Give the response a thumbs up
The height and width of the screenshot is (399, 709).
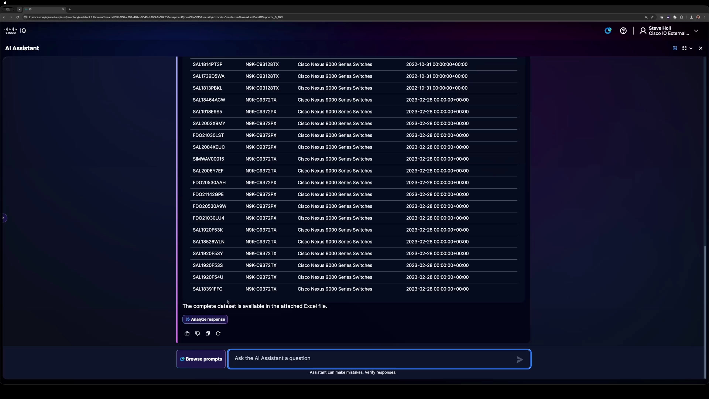pos(187,333)
